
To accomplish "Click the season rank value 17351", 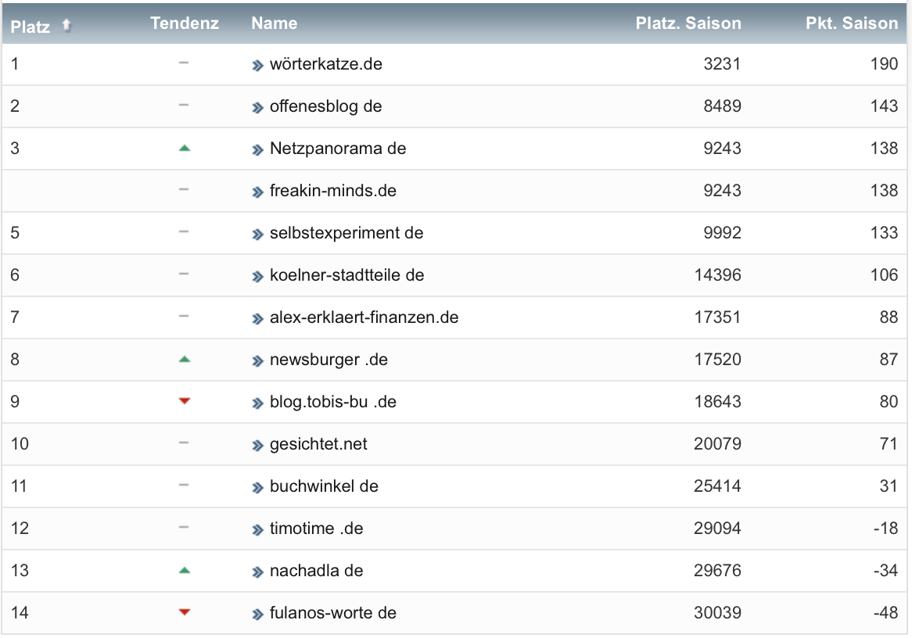I will point(718,317).
